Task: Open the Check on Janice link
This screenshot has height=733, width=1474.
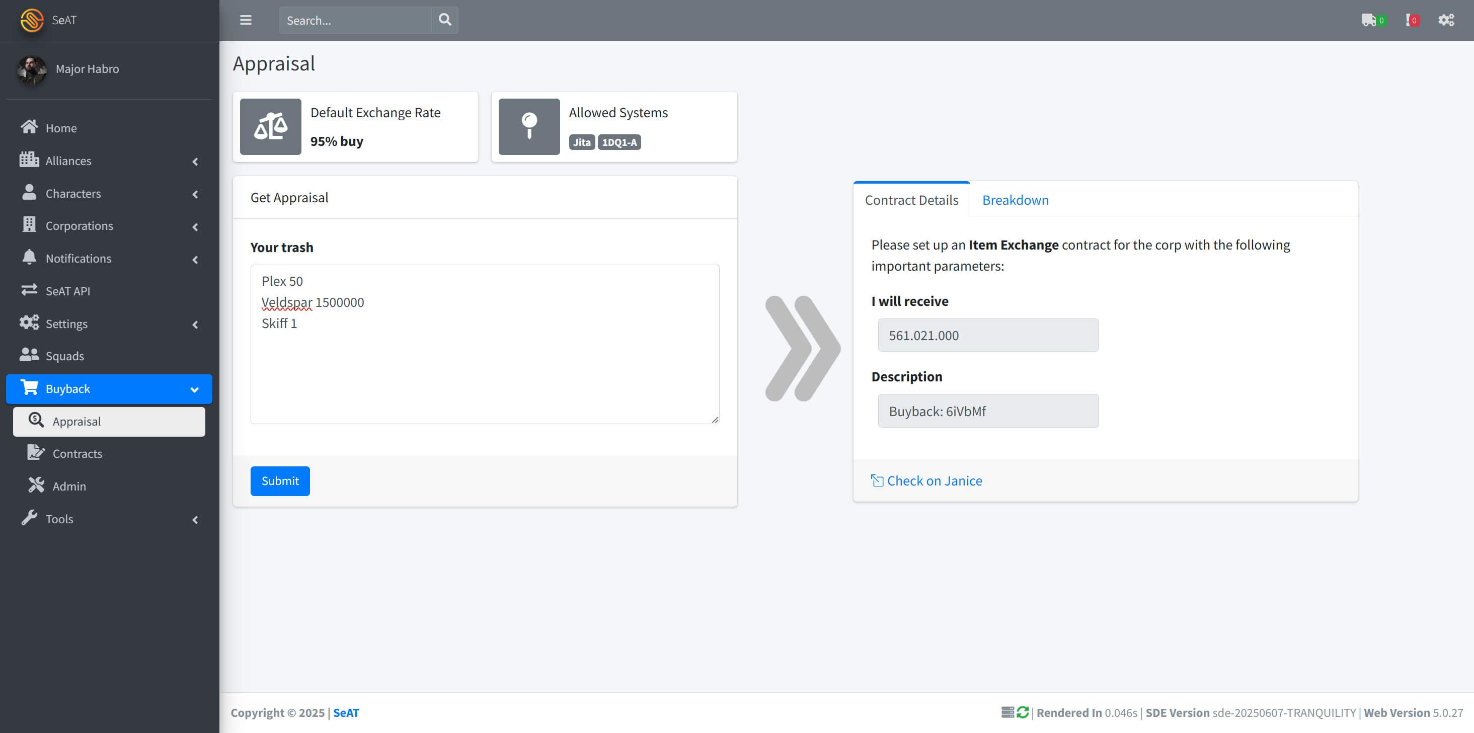Action: click(x=934, y=480)
